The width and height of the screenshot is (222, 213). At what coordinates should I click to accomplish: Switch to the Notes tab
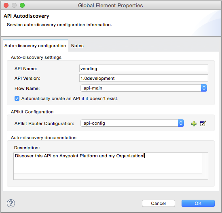77,46
